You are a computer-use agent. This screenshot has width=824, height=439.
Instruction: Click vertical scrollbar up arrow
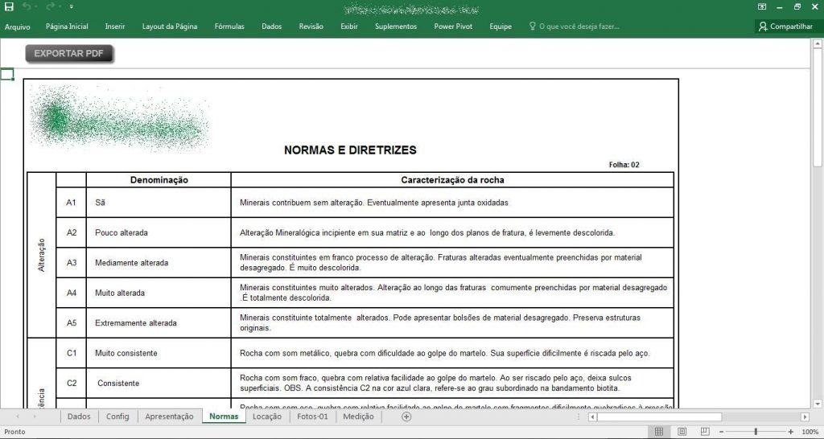click(818, 44)
